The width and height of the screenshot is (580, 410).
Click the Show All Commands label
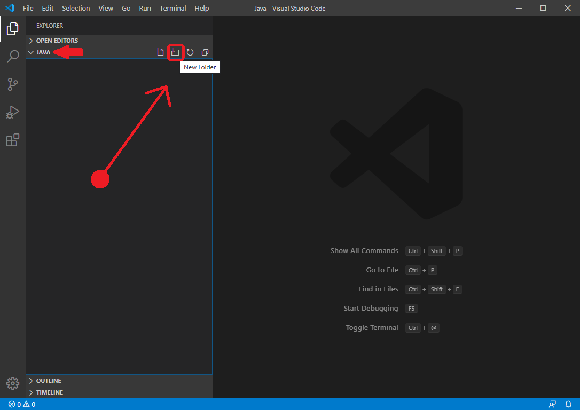(x=364, y=251)
